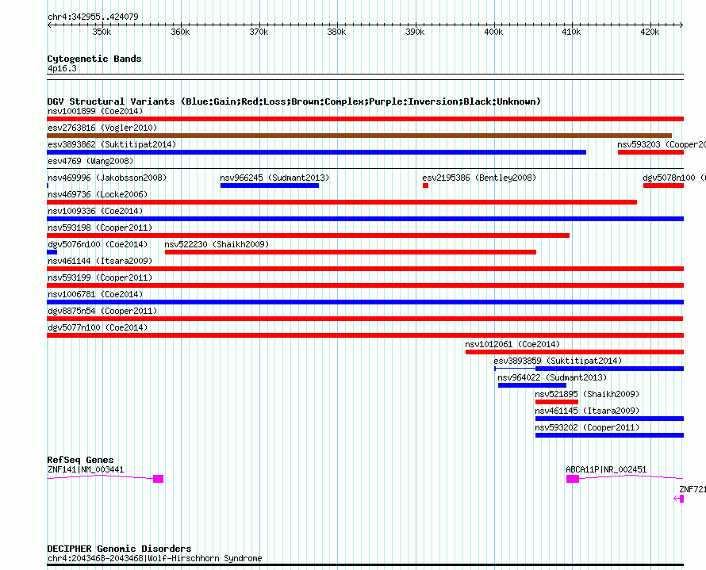The height and width of the screenshot is (570, 706).
Task: Click the nsv1001899 (Coe2014) red loss bar
Action: point(365,119)
